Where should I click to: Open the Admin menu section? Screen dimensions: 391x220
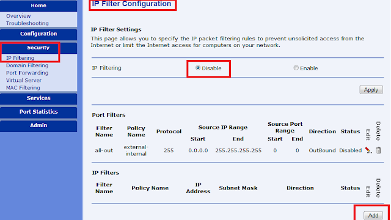pos(38,126)
